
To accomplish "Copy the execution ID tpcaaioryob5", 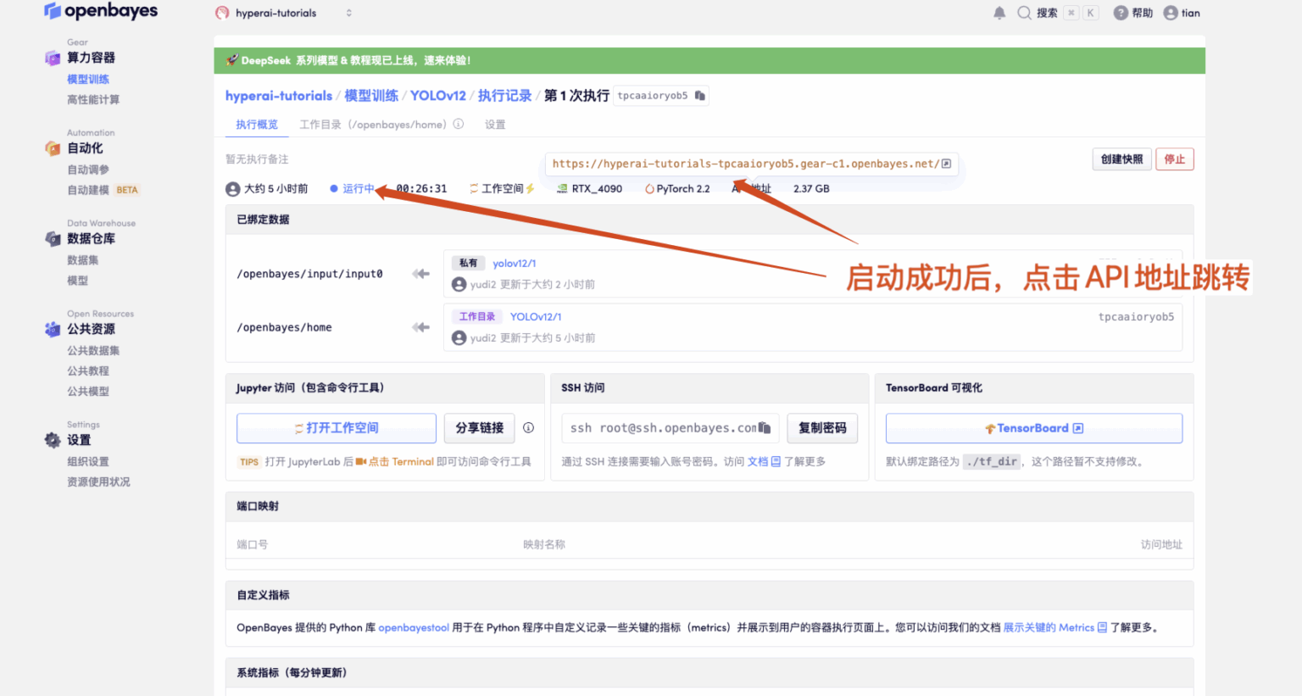I will [700, 96].
